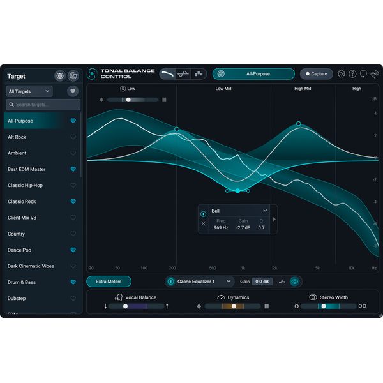383x383 pixels.
Task: Click the Vocal Balance slider handle
Action: click(125, 306)
